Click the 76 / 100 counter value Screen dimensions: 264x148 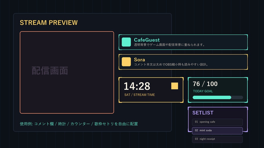pos(205,84)
